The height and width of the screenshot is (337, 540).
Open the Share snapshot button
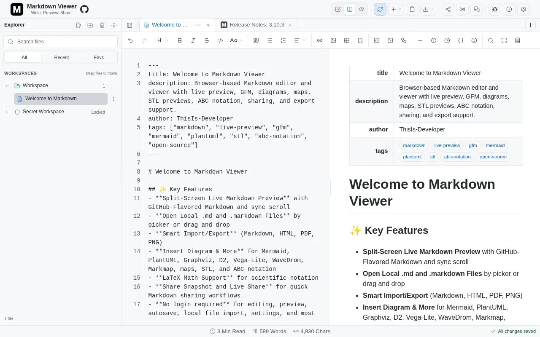[x=448, y=9]
